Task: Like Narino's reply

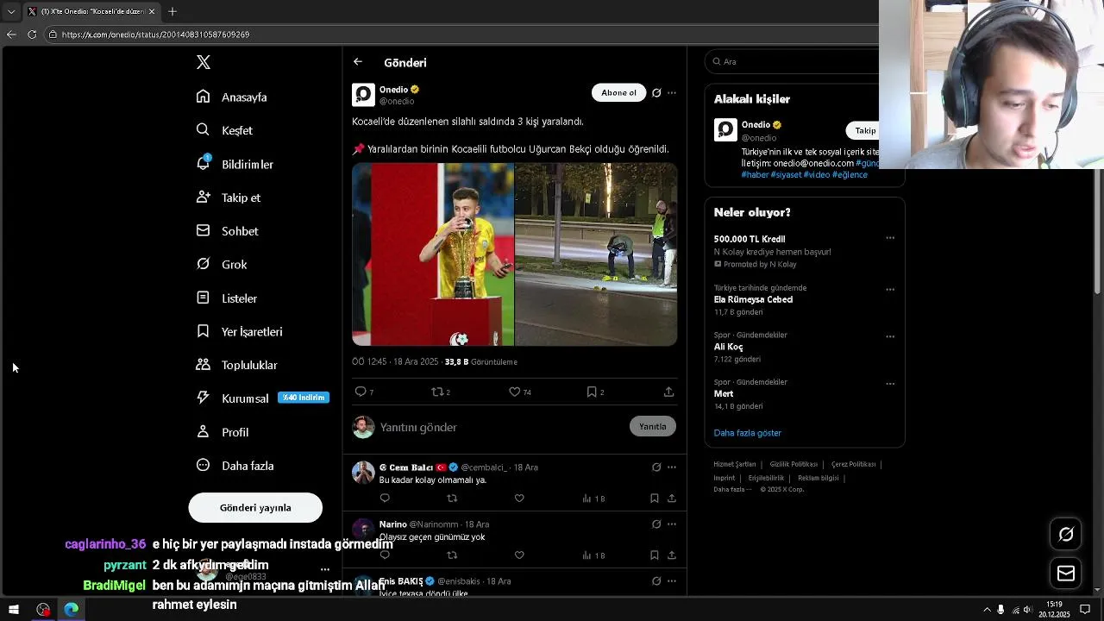Action: (x=519, y=555)
